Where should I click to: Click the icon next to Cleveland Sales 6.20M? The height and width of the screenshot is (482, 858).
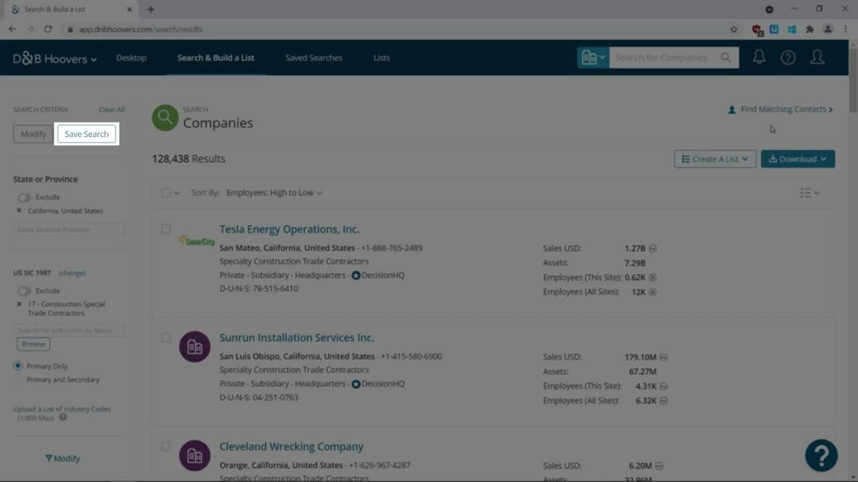[659, 466]
